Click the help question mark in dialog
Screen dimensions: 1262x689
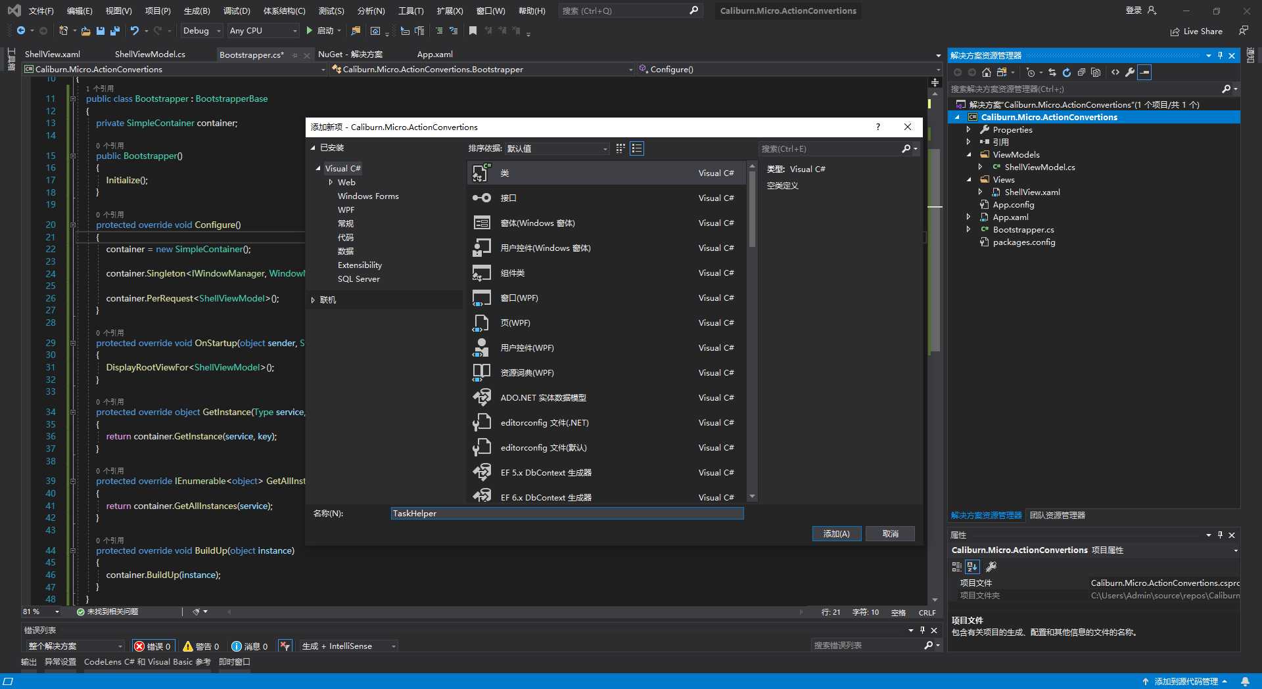pyautogui.click(x=878, y=127)
